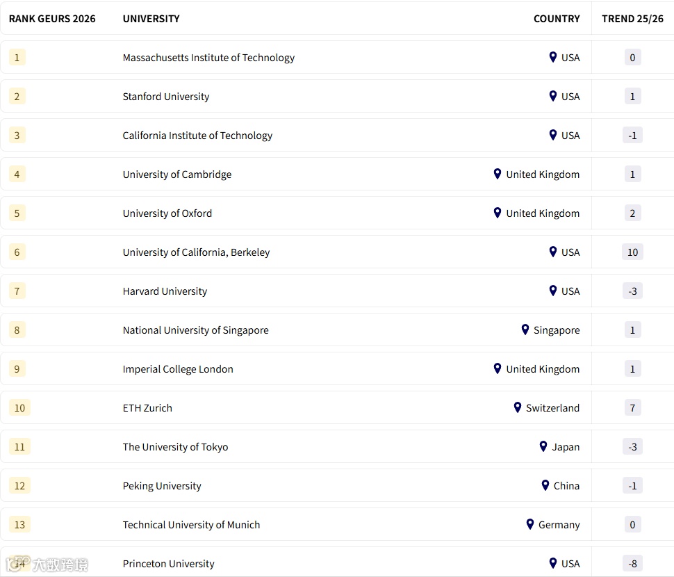This screenshot has height=577, width=674.
Task: Click the COUNTRY column header
Action: click(557, 19)
